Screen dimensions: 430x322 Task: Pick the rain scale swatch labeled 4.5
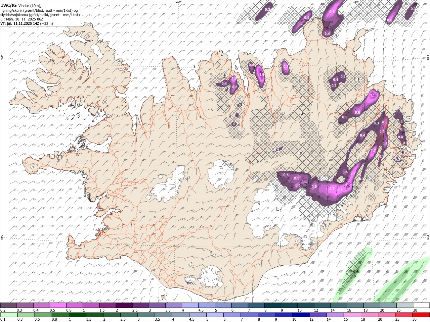pos(198,315)
